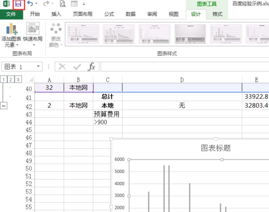Click the Print Preview magnifier icon
The image size is (269, 212).
pos(63,4)
